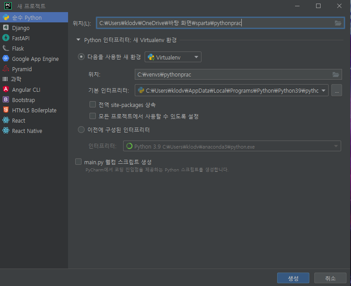
Task: Select 이전에 구성된 인터프리터 radio button
Action: [81, 130]
